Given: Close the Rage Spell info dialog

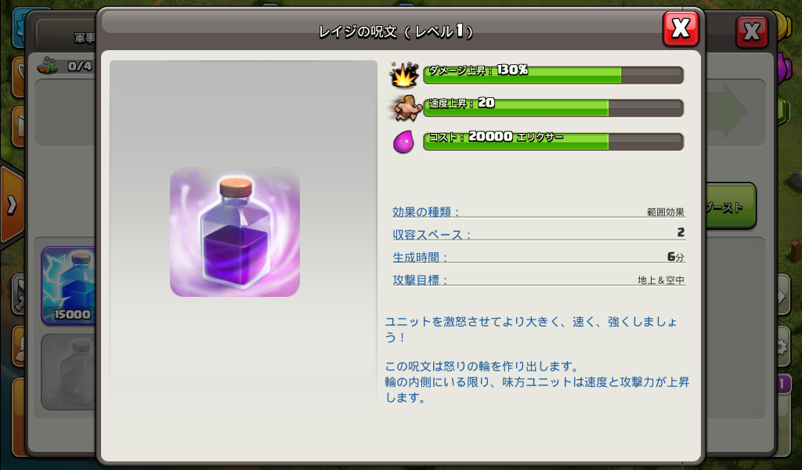Looking at the screenshot, I should pyautogui.click(x=681, y=28).
